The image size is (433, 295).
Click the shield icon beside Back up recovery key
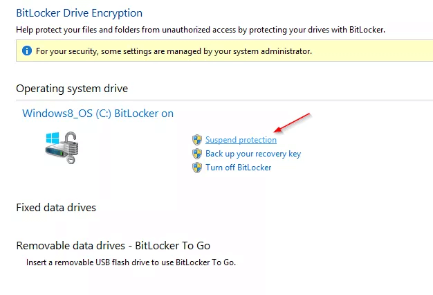click(x=197, y=154)
